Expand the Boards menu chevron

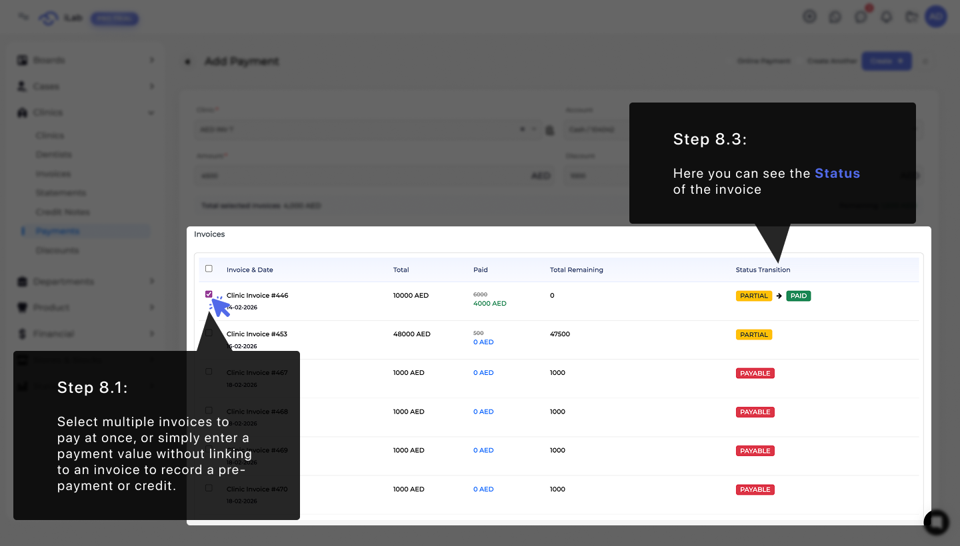pos(152,60)
